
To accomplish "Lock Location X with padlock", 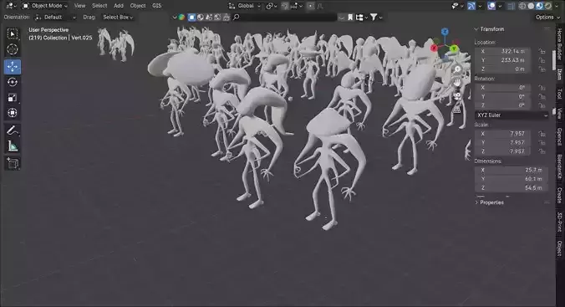I will pyautogui.click(x=542, y=51).
